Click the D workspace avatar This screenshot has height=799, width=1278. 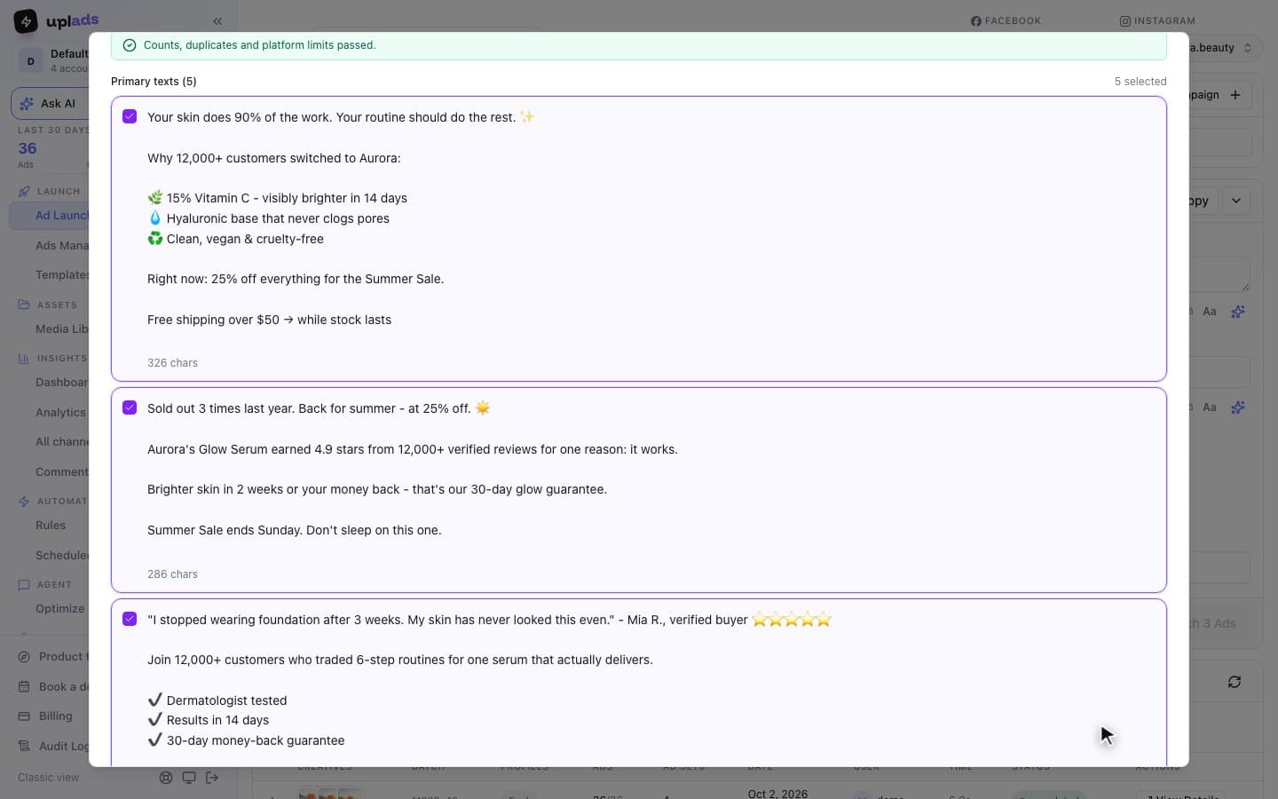31,61
